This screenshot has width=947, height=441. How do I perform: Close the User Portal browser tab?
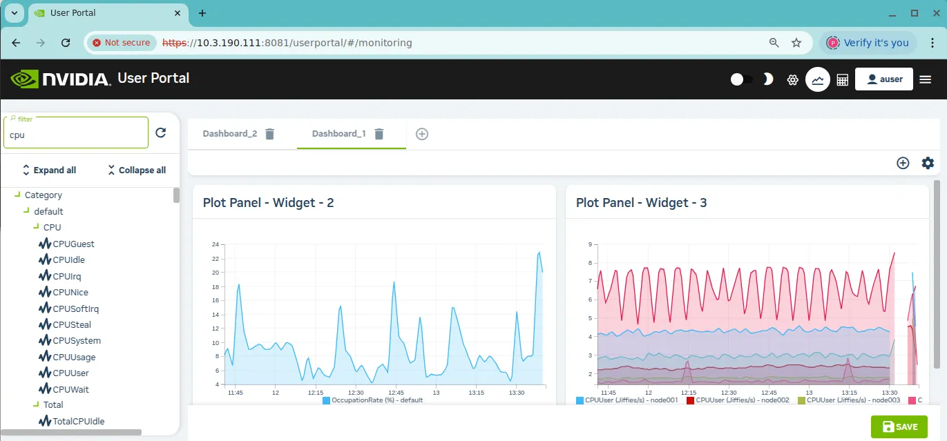tap(177, 13)
